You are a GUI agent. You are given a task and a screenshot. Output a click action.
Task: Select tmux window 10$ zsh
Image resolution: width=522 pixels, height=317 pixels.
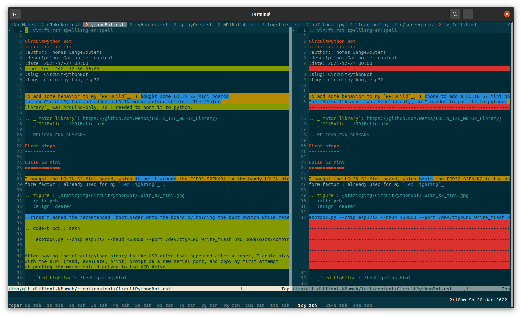tap(255, 305)
